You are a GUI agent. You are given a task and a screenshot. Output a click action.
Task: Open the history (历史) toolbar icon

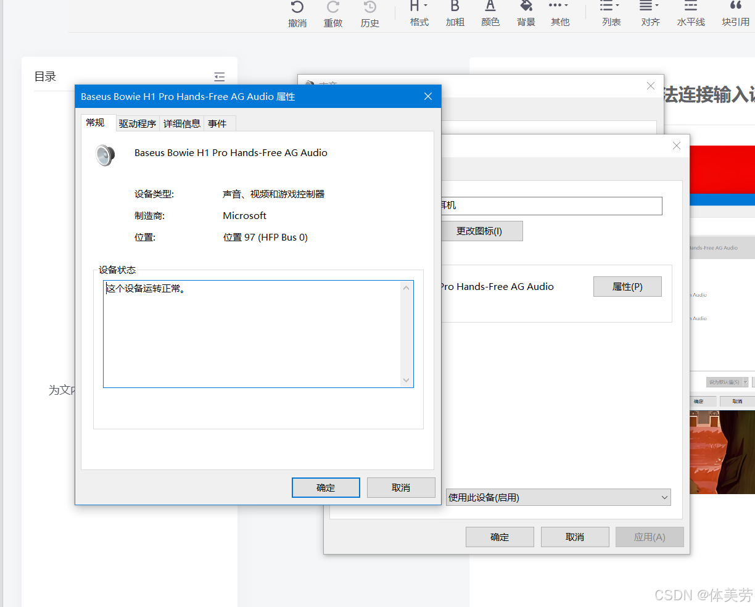pos(370,14)
